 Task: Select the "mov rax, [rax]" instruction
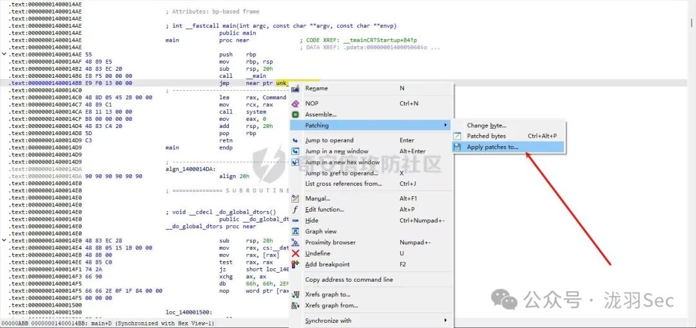point(249,255)
